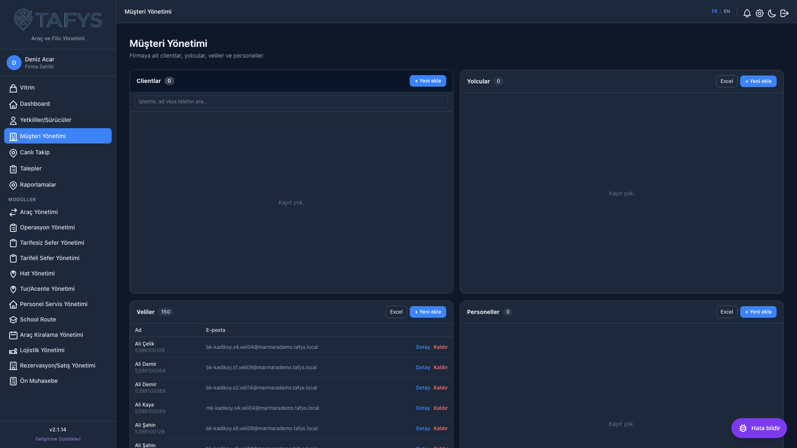Open the settings gear icon

coord(759,13)
